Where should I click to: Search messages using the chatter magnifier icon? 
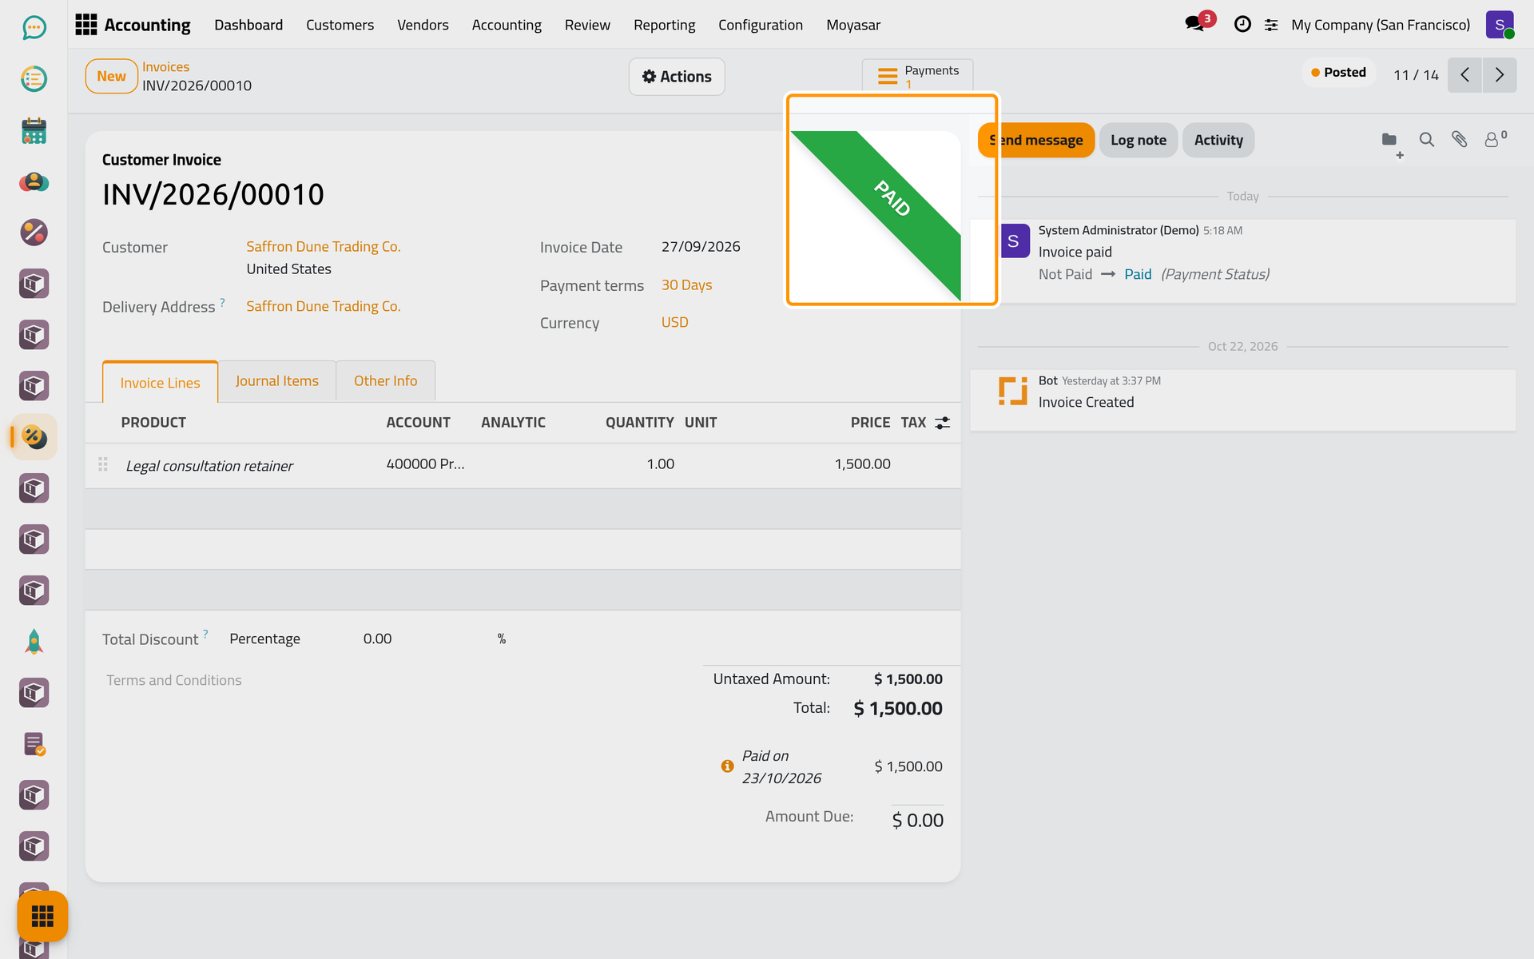point(1426,140)
